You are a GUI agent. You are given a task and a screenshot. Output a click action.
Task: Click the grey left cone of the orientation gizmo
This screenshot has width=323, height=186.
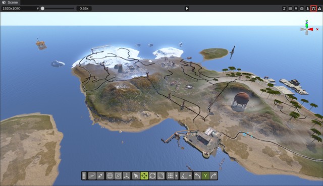303,29
